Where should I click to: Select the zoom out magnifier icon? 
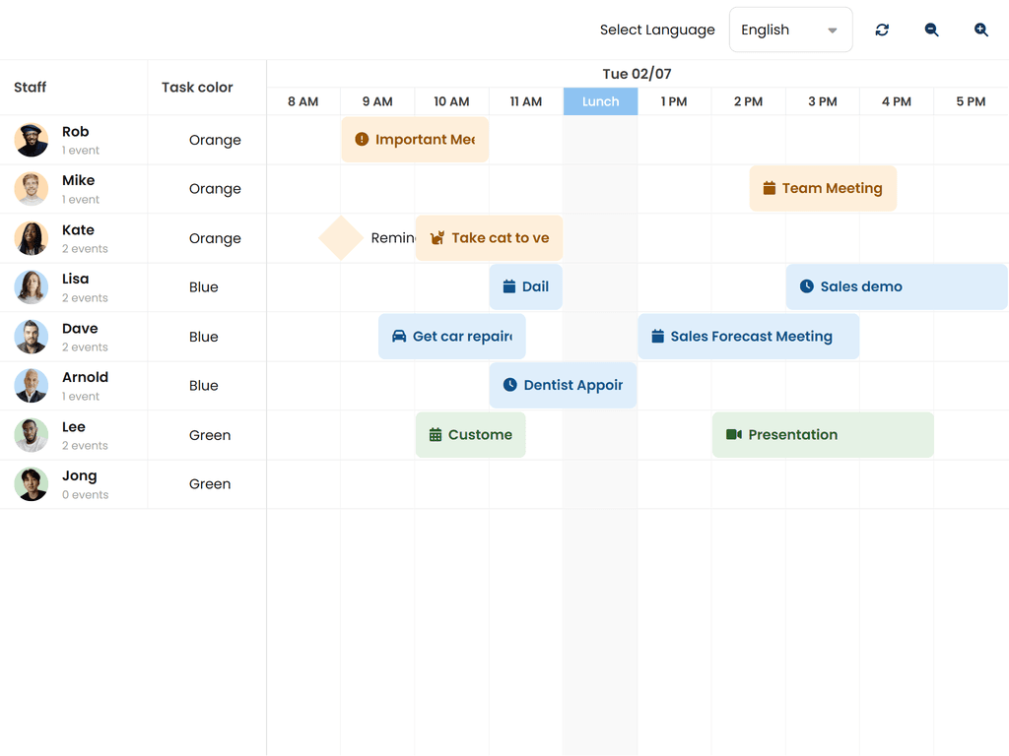pos(930,30)
